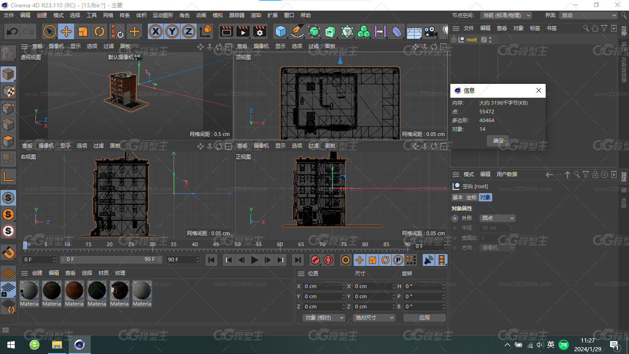This screenshot has width=629, height=354.
Task: Toggle the Shape (外形) parameter circle
Action: point(455,218)
